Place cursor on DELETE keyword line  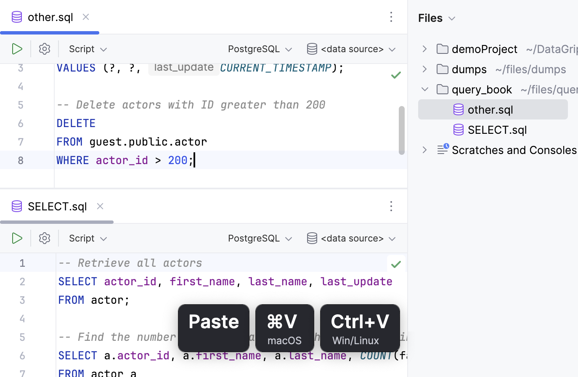coord(76,123)
